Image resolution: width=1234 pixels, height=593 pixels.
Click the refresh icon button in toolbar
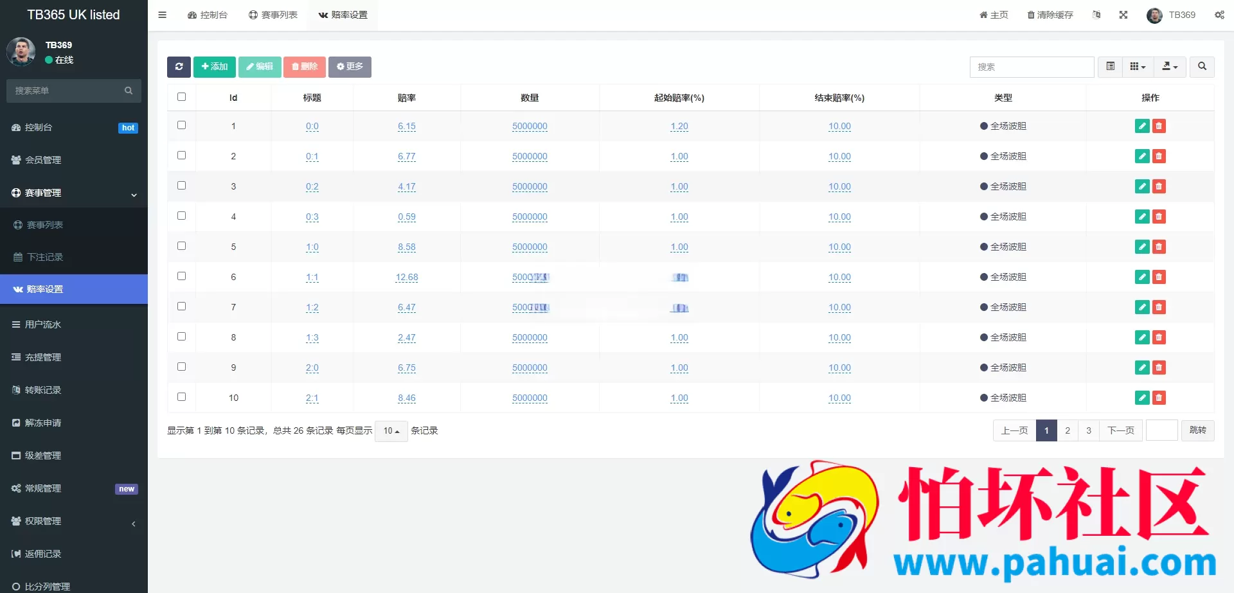[x=179, y=67]
